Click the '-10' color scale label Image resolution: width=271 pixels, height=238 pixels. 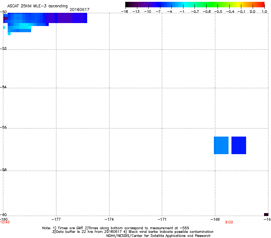pyautogui.click(x=148, y=12)
